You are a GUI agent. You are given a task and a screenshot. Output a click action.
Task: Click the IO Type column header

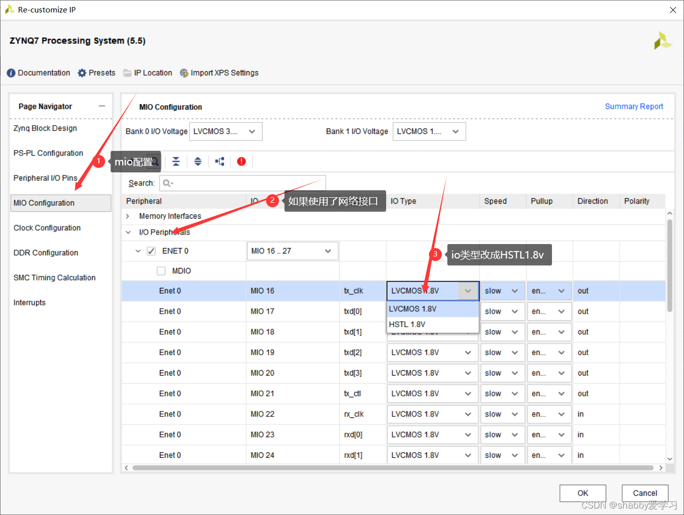tap(433, 201)
